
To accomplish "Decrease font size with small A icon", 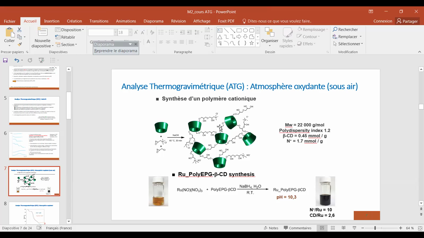I will 142,32.
